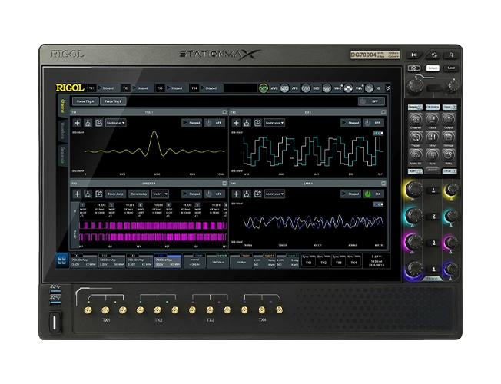501x384 pixels.
Task: Toggle the global output OFF switch
Action: [x=371, y=101]
